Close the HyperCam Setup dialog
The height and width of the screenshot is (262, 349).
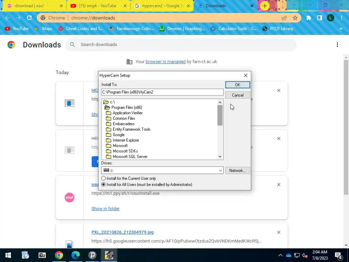(x=245, y=75)
